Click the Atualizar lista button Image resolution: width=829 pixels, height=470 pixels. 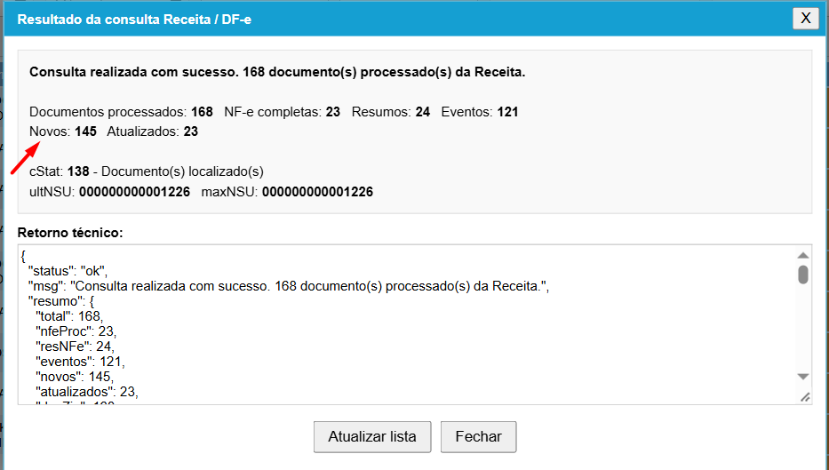click(372, 437)
